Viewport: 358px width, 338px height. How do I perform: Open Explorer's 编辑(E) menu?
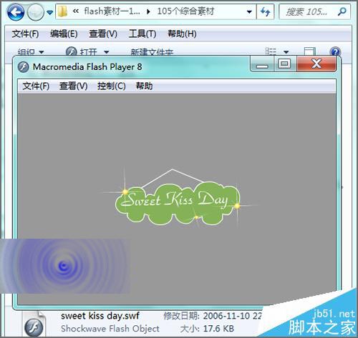(64, 34)
